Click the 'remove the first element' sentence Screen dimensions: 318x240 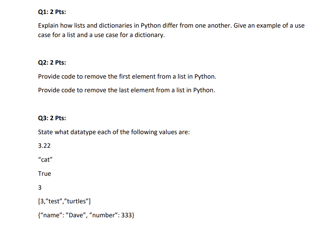(x=127, y=77)
